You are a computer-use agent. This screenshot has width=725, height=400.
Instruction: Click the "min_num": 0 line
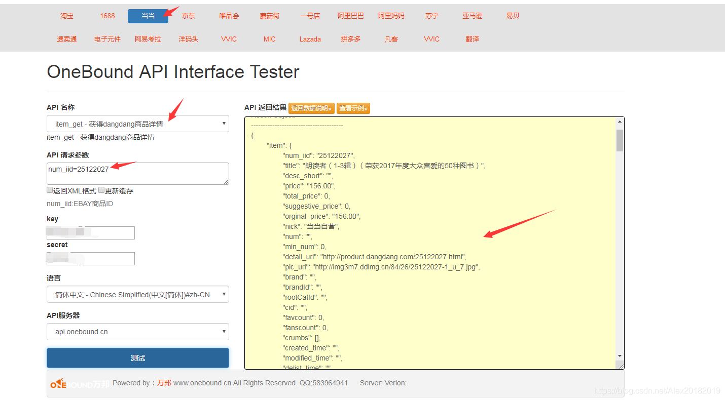point(305,247)
